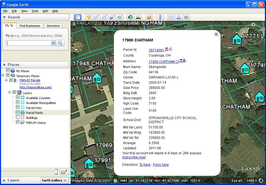Open the Tools menu
Screen dimensions: 266x185
click(x=35, y=11)
